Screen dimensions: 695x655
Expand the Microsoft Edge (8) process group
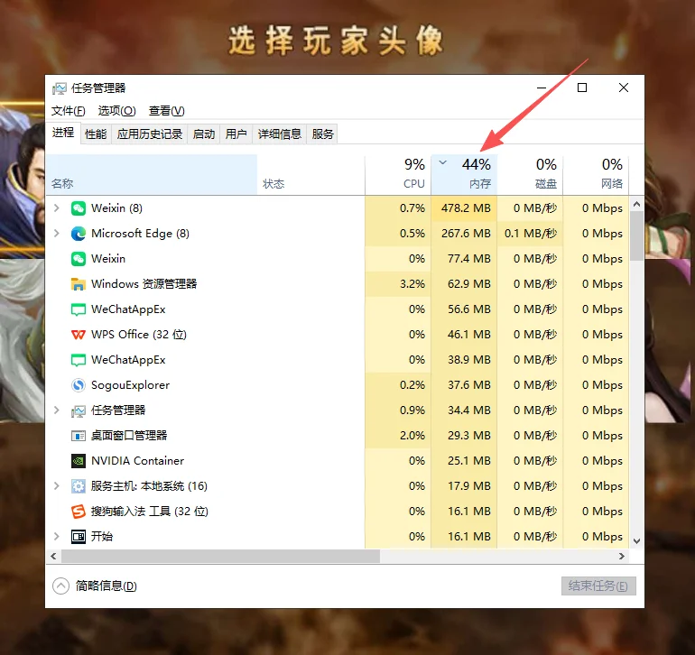pyautogui.click(x=56, y=233)
